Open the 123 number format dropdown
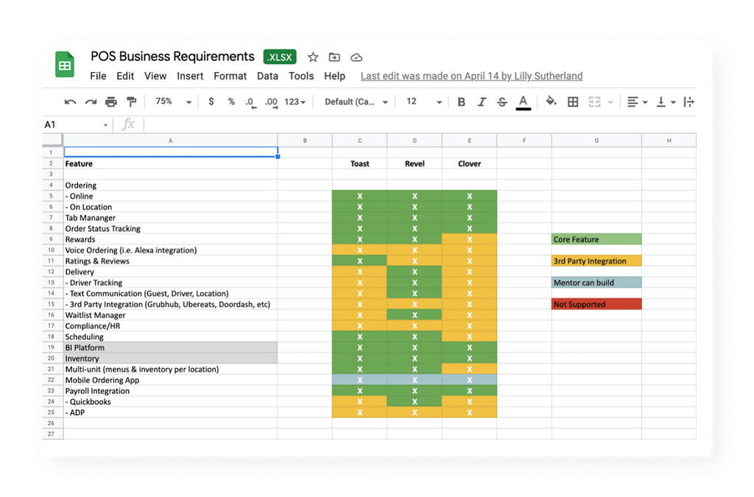The height and width of the screenshot is (497, 754). pos(295,102)
